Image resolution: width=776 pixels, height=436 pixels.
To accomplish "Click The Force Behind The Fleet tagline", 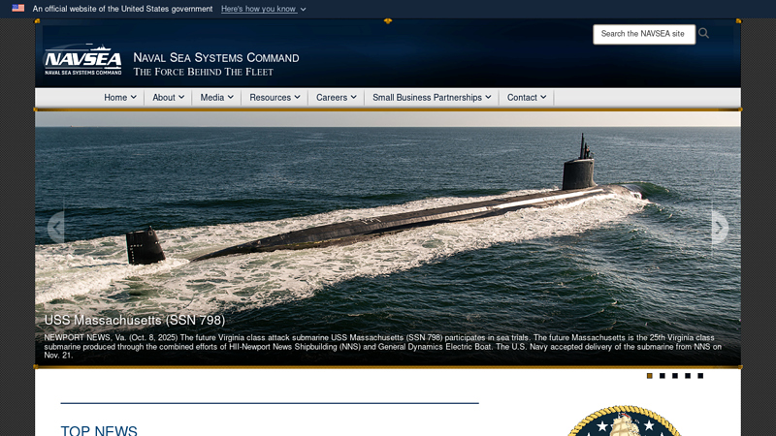I will click(x=203, y=72).
